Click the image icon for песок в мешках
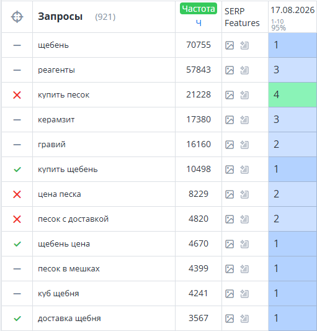The width and height of the screenshot is (317, 331). [230, 269]
